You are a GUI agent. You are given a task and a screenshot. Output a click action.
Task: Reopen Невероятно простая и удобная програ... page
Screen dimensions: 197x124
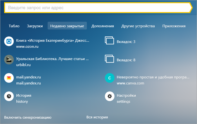(153, 77)
